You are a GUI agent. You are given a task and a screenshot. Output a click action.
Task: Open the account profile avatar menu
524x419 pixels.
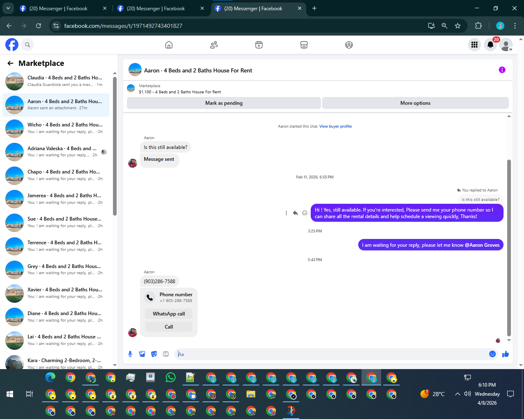[506, 45]
